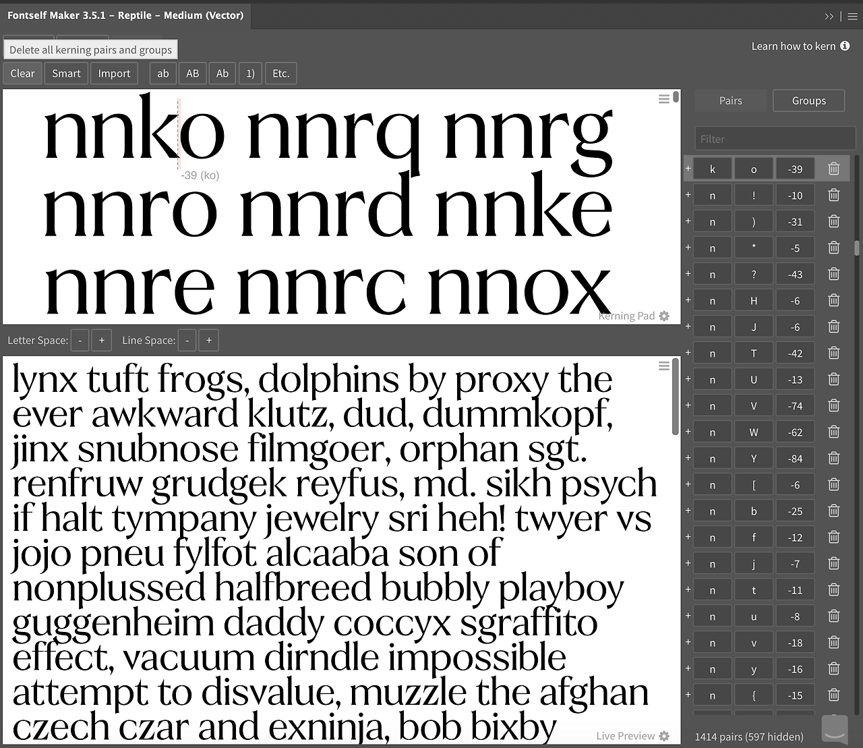
Task: Select the Pairs tab
Action: (x=730, y=100)
